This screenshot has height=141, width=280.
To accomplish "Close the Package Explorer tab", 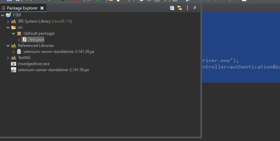I will [x=42, y=8].
